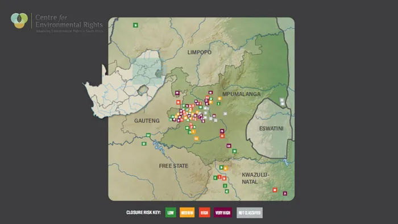This screenshot has width=398, height=224.
Task: Select the green marker labelled 4 under the MPUMALANGA label
Action: (x=218, y=103)
